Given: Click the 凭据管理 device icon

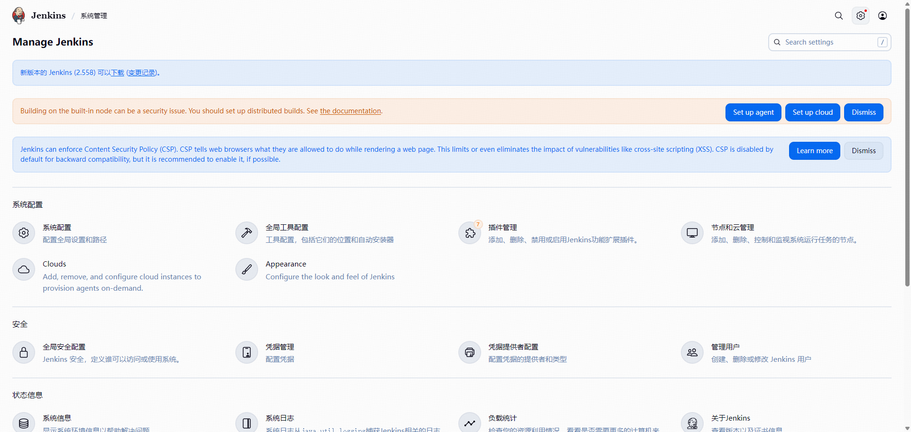Looking at the screenshot, I should click(247, 352).
